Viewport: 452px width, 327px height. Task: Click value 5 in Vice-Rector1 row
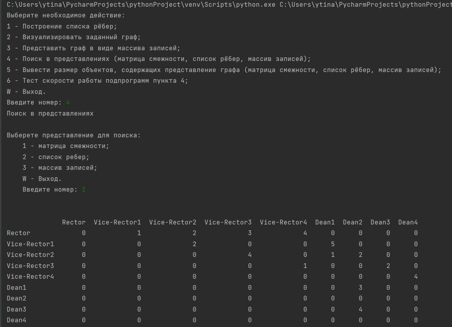333,244
